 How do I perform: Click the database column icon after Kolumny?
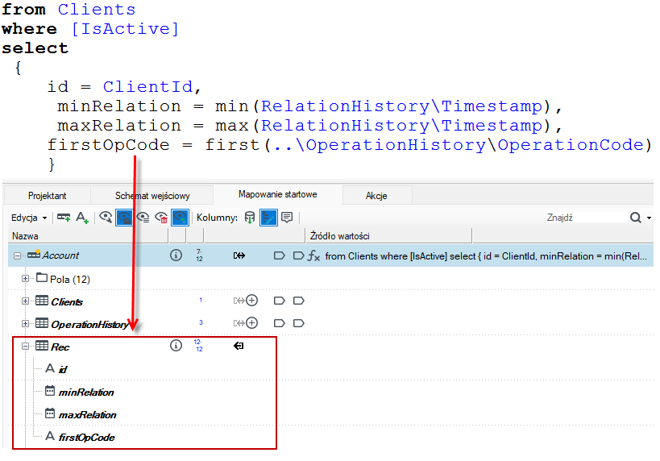pyautogui.click(x=250, y=218)
